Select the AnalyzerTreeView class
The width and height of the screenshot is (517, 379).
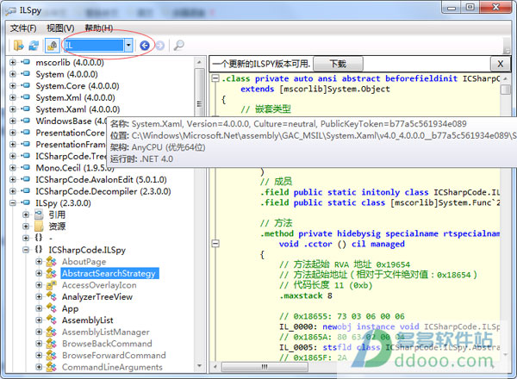[x=97, y=296]
